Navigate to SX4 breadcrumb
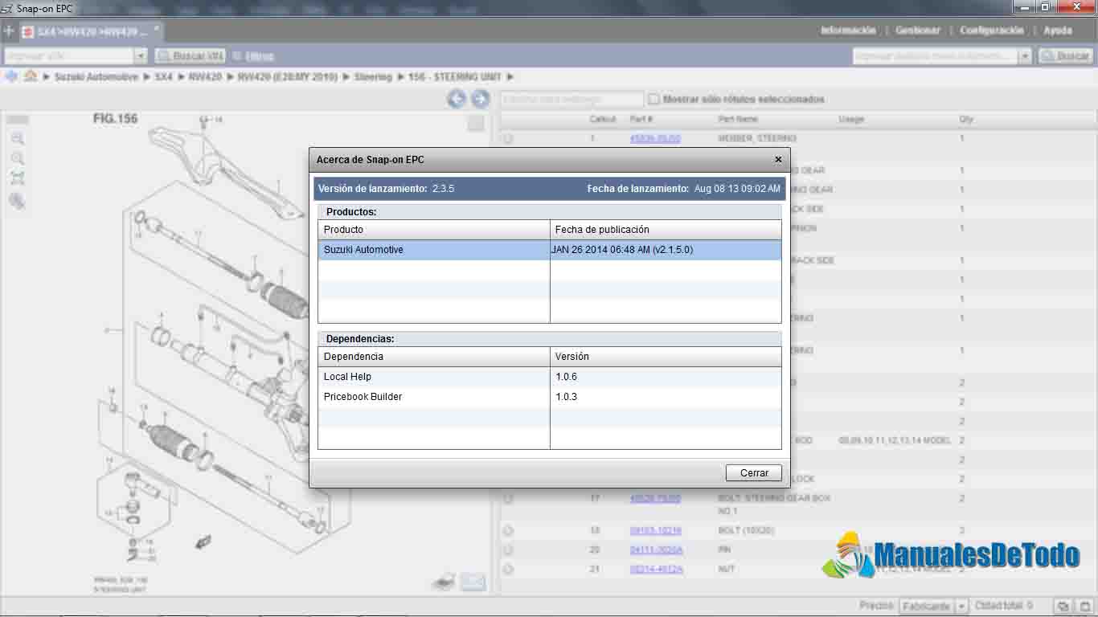Image resolution: width=1098 pixels, height=617 pixels. pos(164,77)
